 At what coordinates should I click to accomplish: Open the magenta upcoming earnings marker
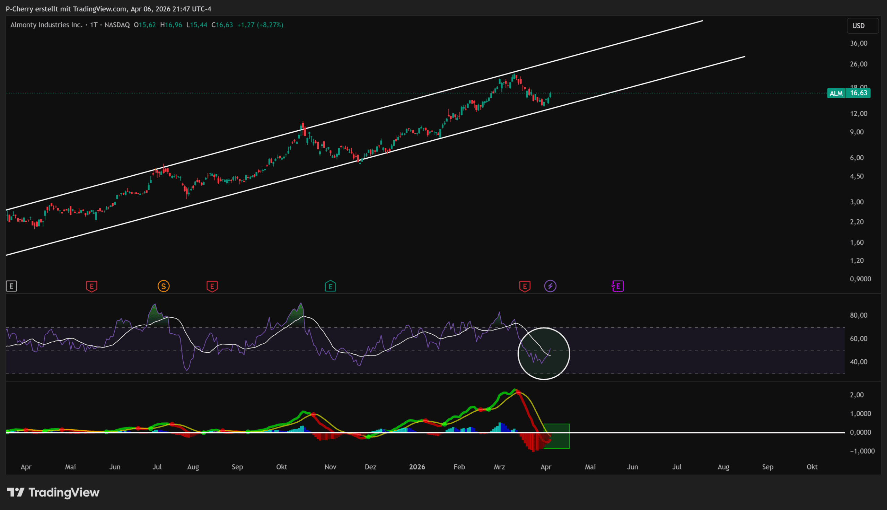coord(618,286)
